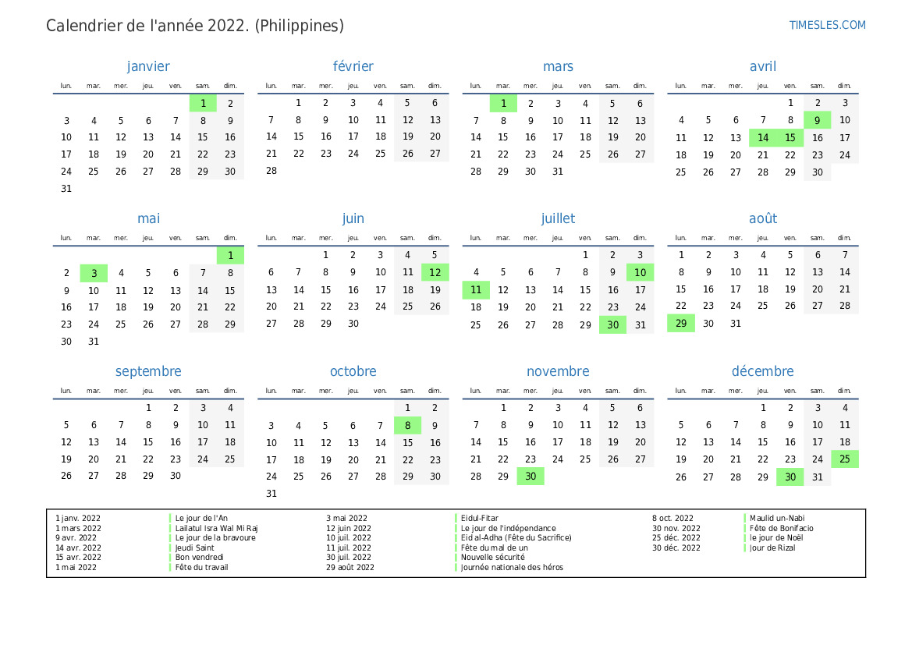Click the green marker beside "Eidul-Fitar"
912x645 pixels.
pyautogui.click(x=456, y=518)
